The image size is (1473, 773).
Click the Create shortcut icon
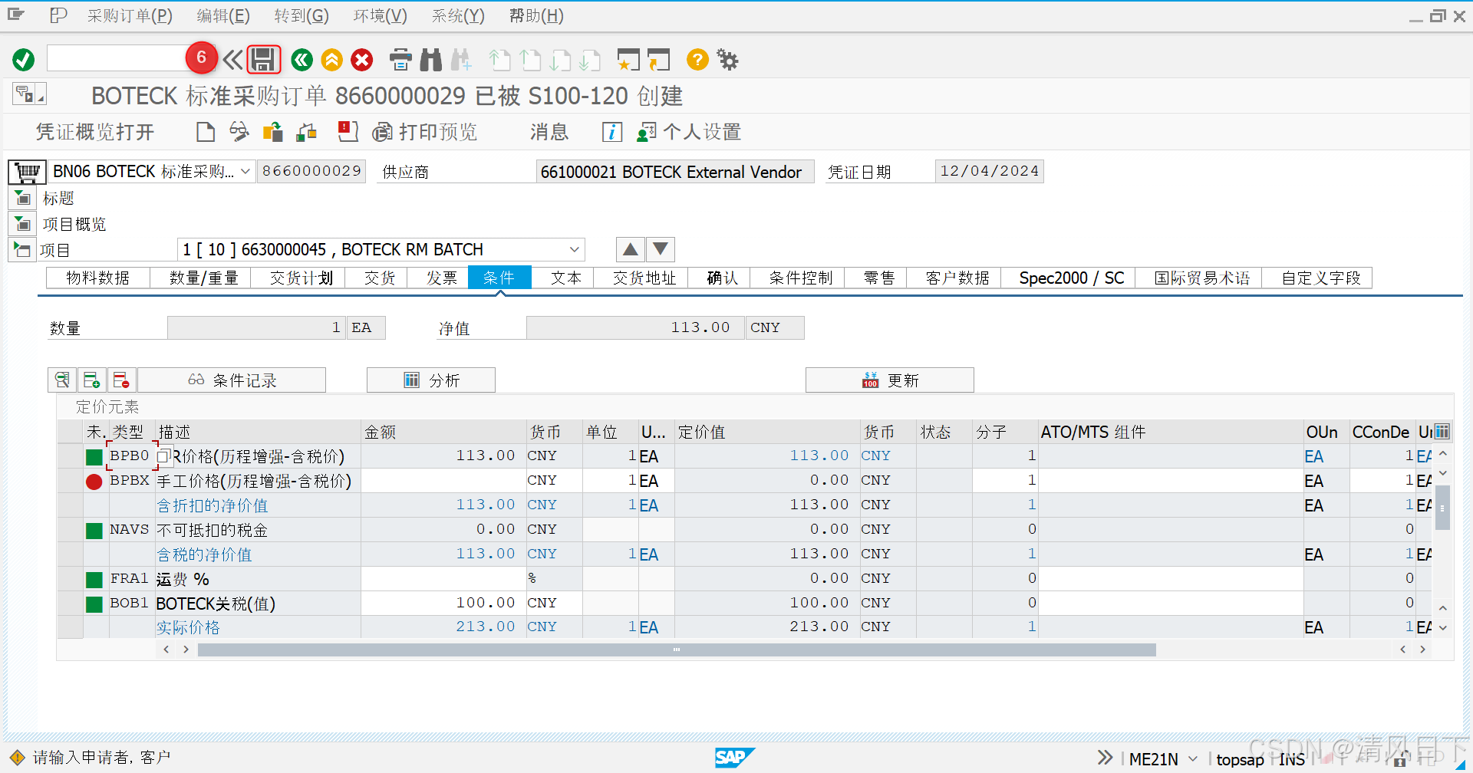[x=658, y=60]
